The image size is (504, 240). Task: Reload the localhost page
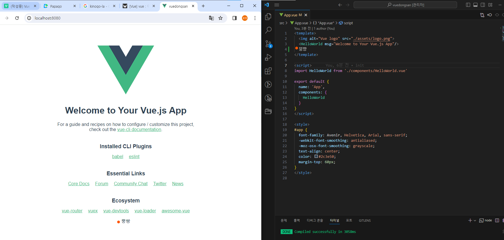click(x=17, y=18)
